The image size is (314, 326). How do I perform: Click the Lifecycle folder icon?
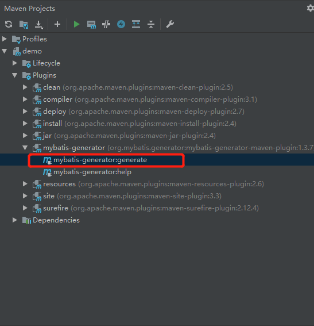(26, 64)
